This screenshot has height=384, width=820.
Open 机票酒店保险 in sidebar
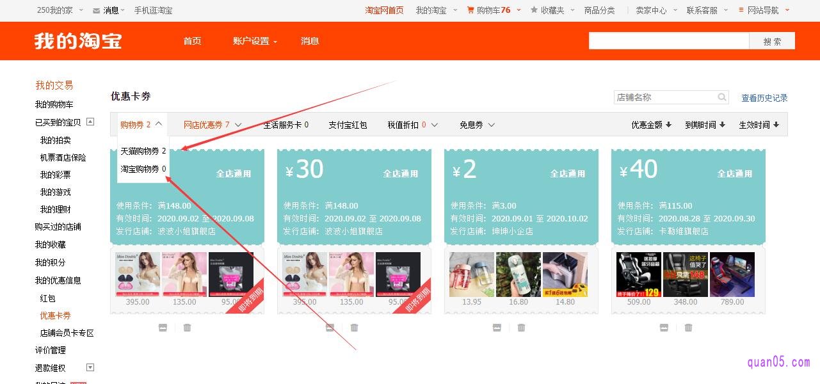(x=63, y=157)
